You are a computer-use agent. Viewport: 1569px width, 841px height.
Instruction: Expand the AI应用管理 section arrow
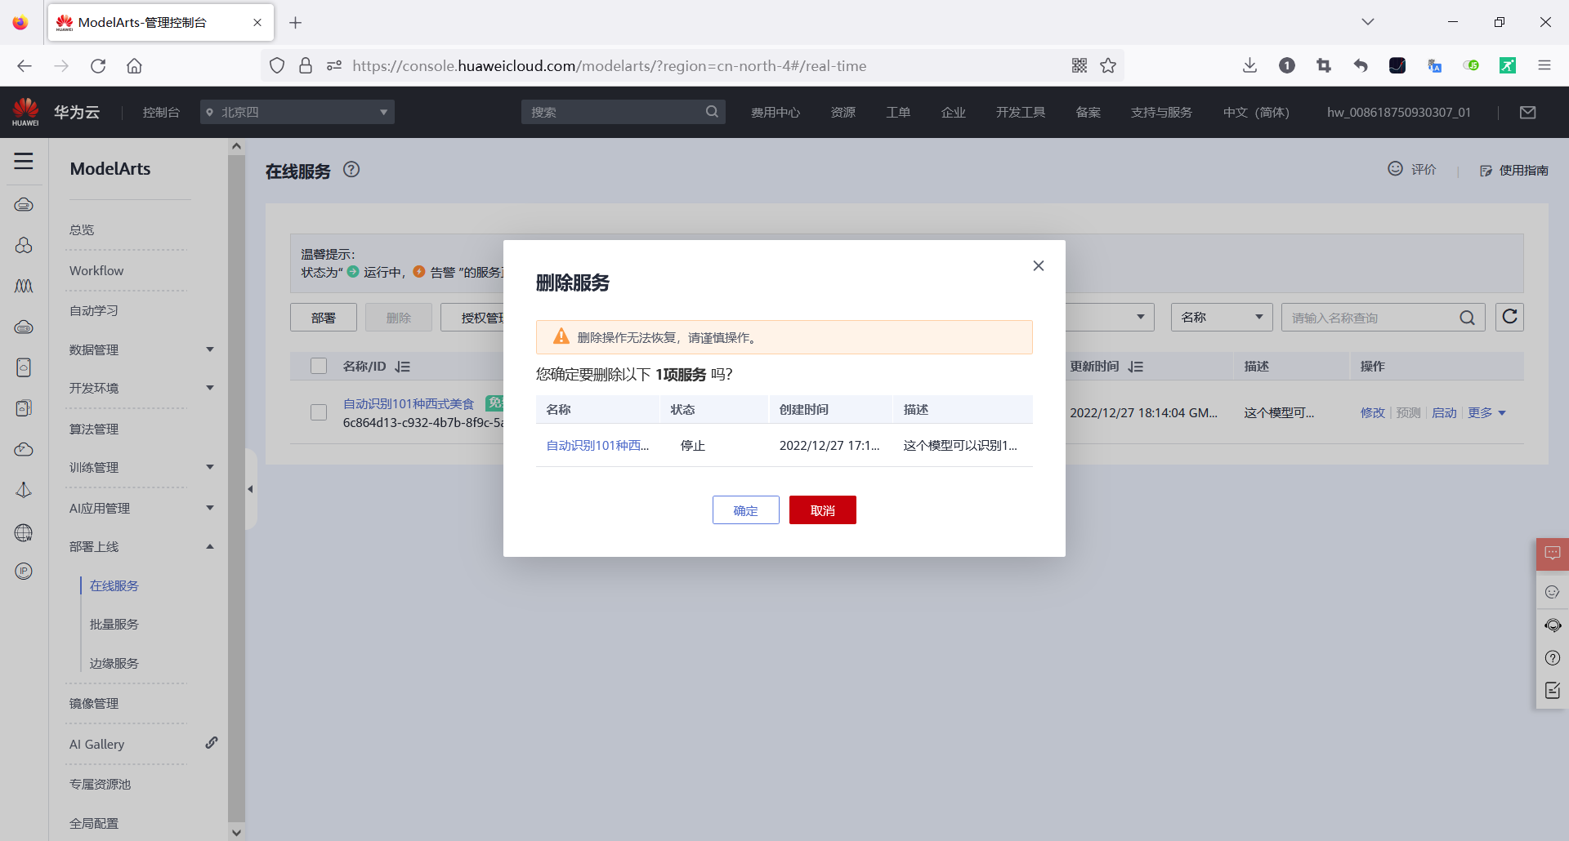210,508
